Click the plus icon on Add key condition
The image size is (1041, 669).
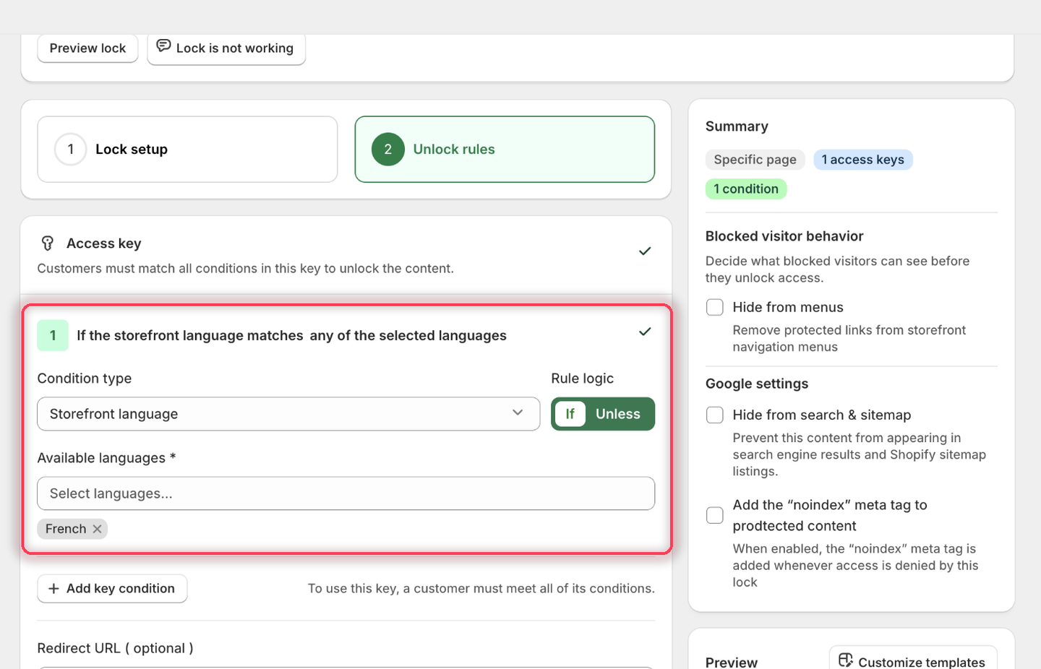pyautogui.click(x=53, y=589)
